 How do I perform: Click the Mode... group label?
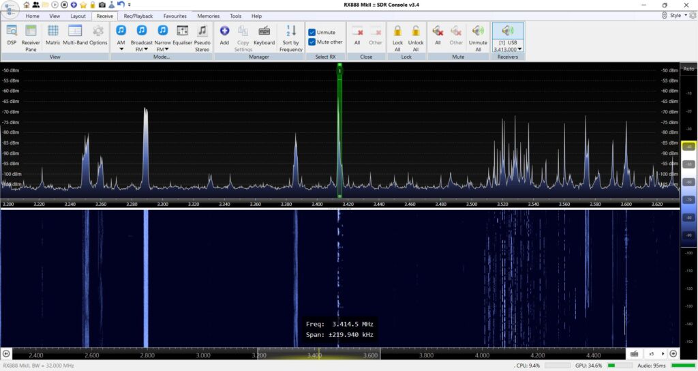tap(161, 57)
